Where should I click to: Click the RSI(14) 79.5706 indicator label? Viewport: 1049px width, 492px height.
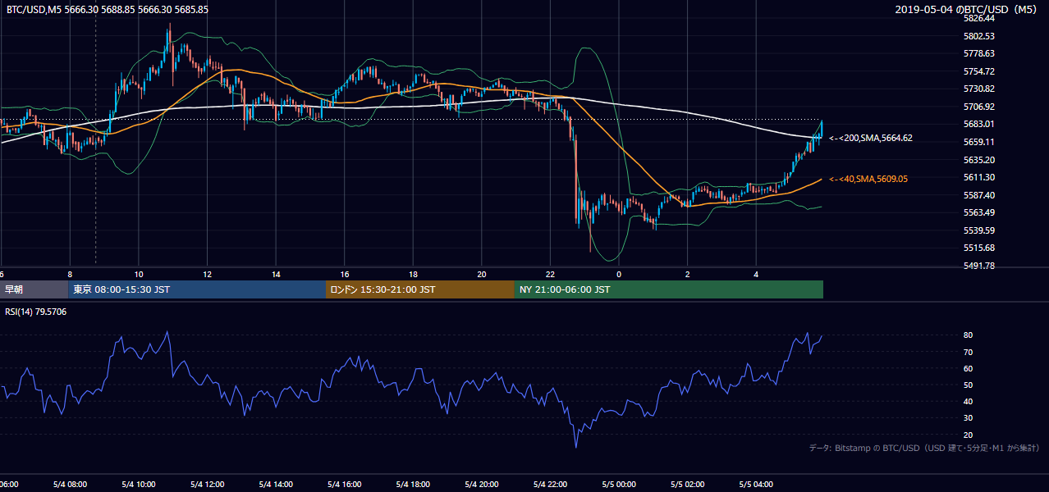tap(36, 312)
